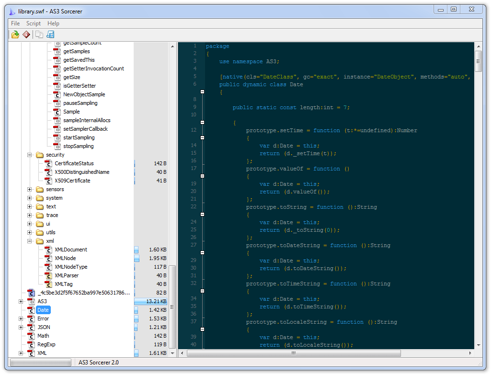This screenshot has width=492, height=375.
Task: Select XMLNode in the tree
Action: 65,258
